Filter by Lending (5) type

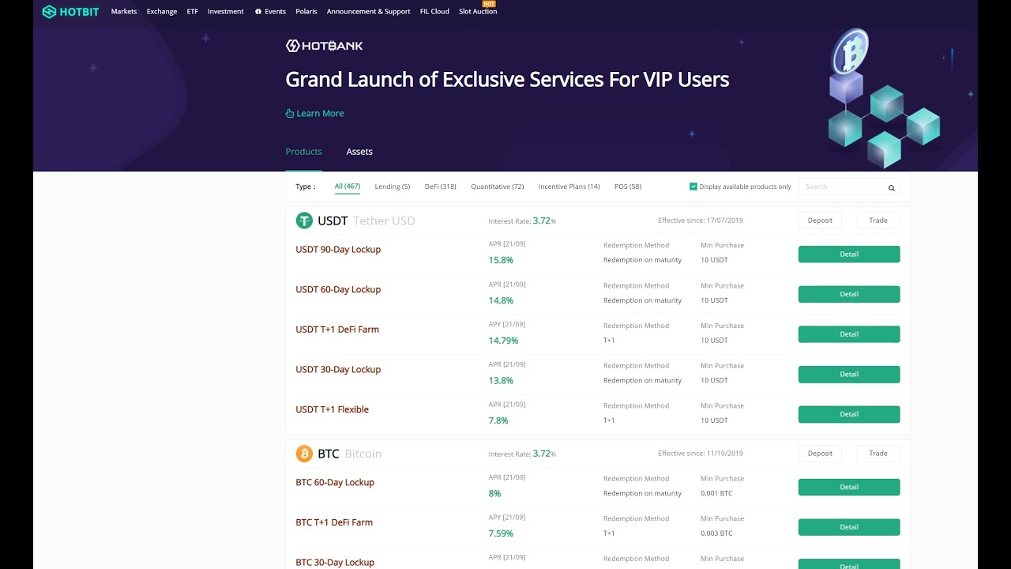click(393, 187)
